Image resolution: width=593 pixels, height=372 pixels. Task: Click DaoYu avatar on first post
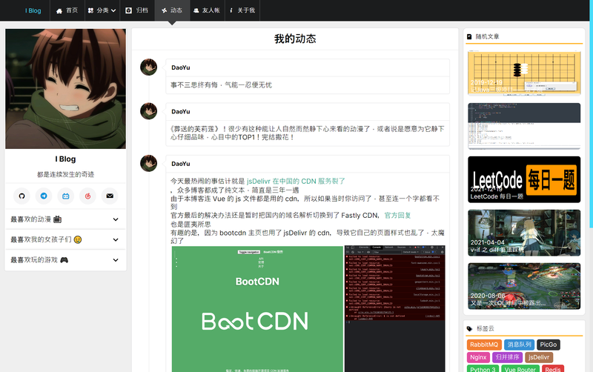tap(149, 67)
